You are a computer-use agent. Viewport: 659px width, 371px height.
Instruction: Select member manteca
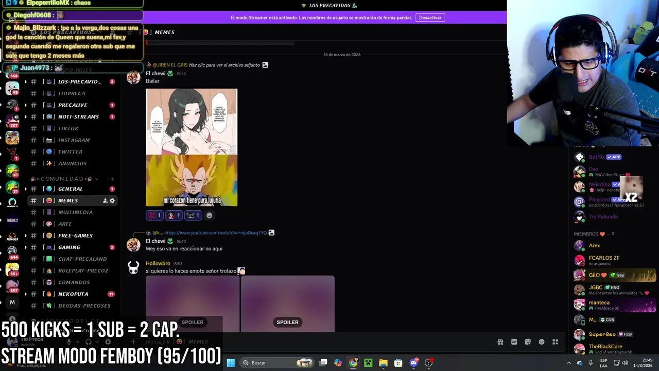coord(615,305)
